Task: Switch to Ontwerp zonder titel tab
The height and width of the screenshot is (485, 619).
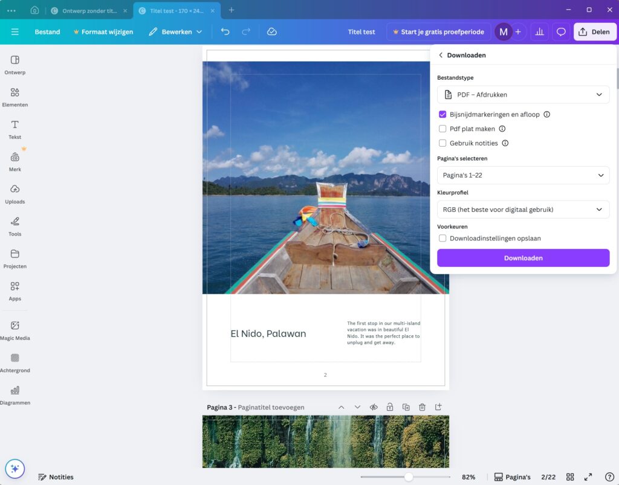Action: tap(89, 10)
